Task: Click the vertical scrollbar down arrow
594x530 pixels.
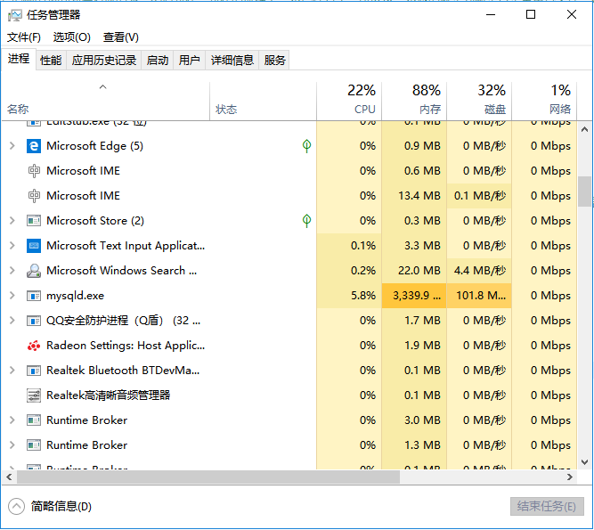Action: pos(584,462)
